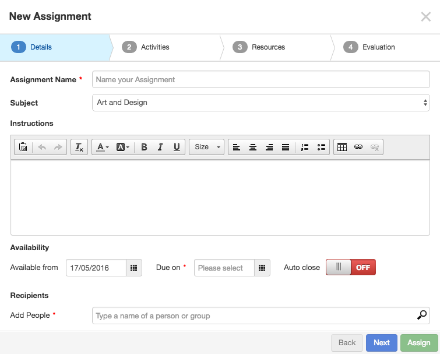The image size is (440, 354).
Task: Toggle bold formatting
Action: coord(144,147)
